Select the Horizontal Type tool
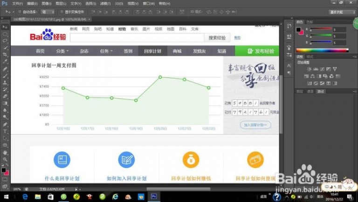The height and width of the screenshot is (202, 358). [5, 131]
